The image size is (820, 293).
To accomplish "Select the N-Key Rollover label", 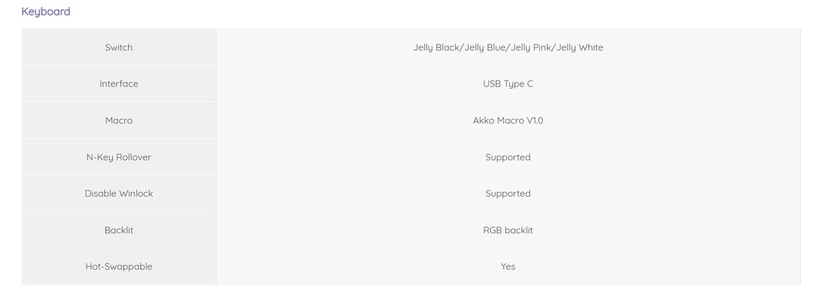I will (x=119, y=157).
